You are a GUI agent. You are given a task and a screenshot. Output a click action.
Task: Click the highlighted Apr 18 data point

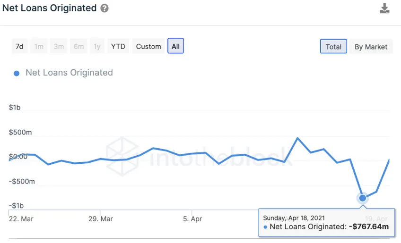[x=362, y=198]
